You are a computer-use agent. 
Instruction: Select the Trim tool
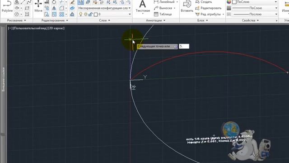[x=61, y=2]
